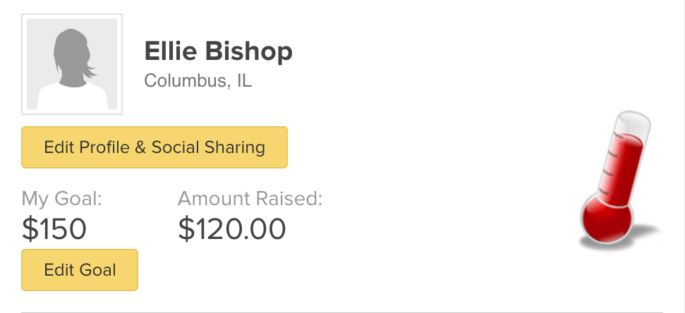
Task: Select the $120.00 raised amount
Action: [232, 228]
